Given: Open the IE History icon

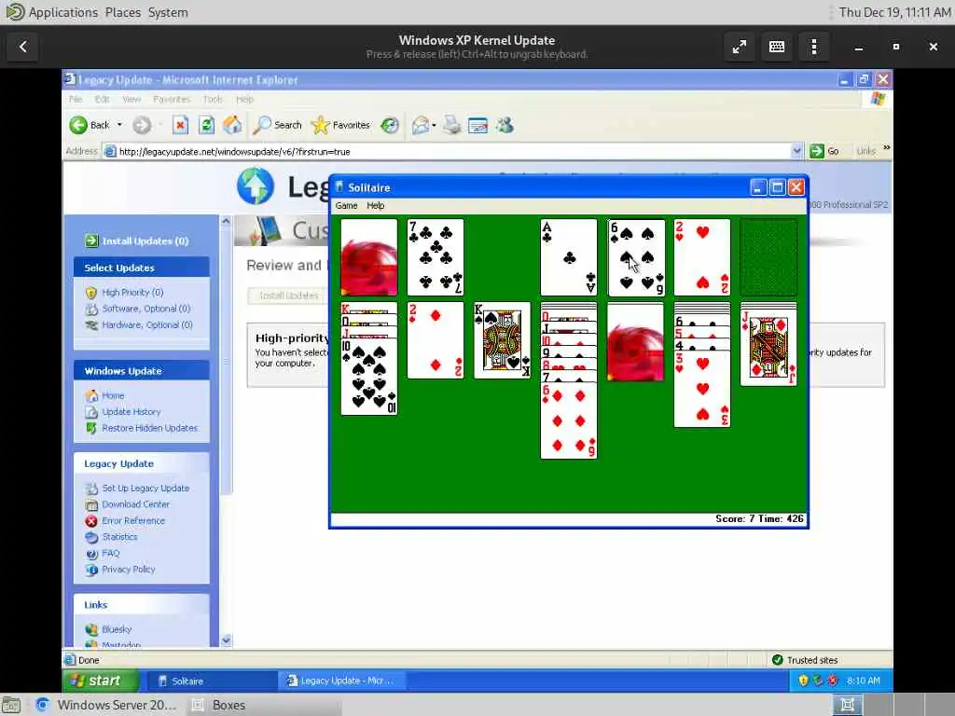Looking at the screenshot, I should pos(390,126).
